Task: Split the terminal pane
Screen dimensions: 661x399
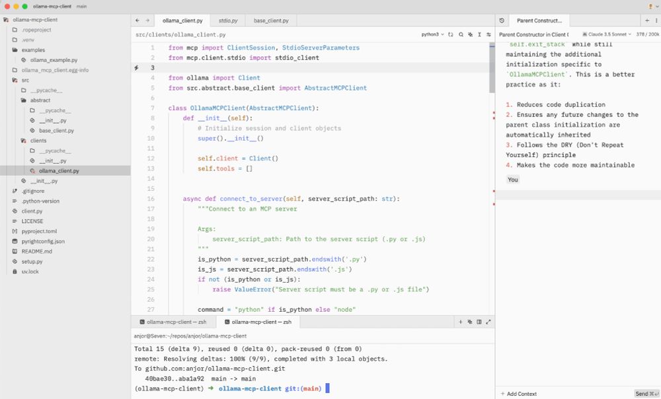Action: click(x=479, y=322)
